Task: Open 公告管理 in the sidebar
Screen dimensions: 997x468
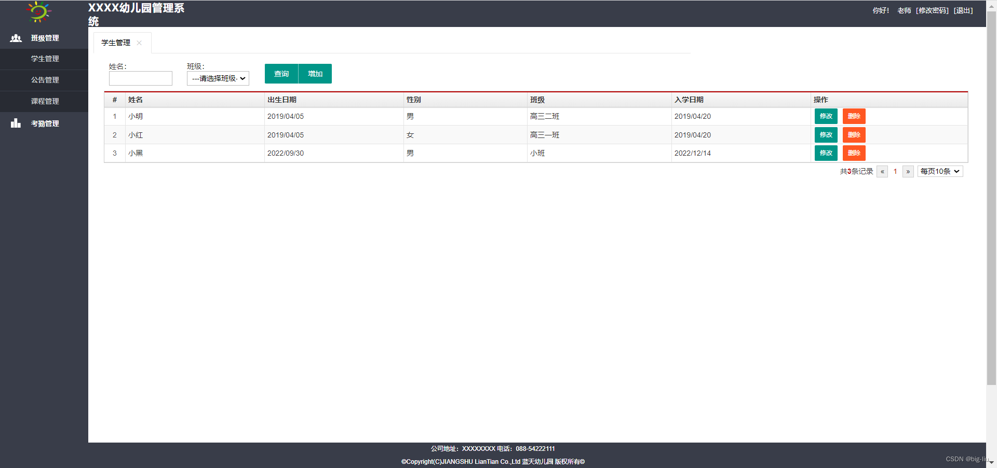Action: [44, 80]
